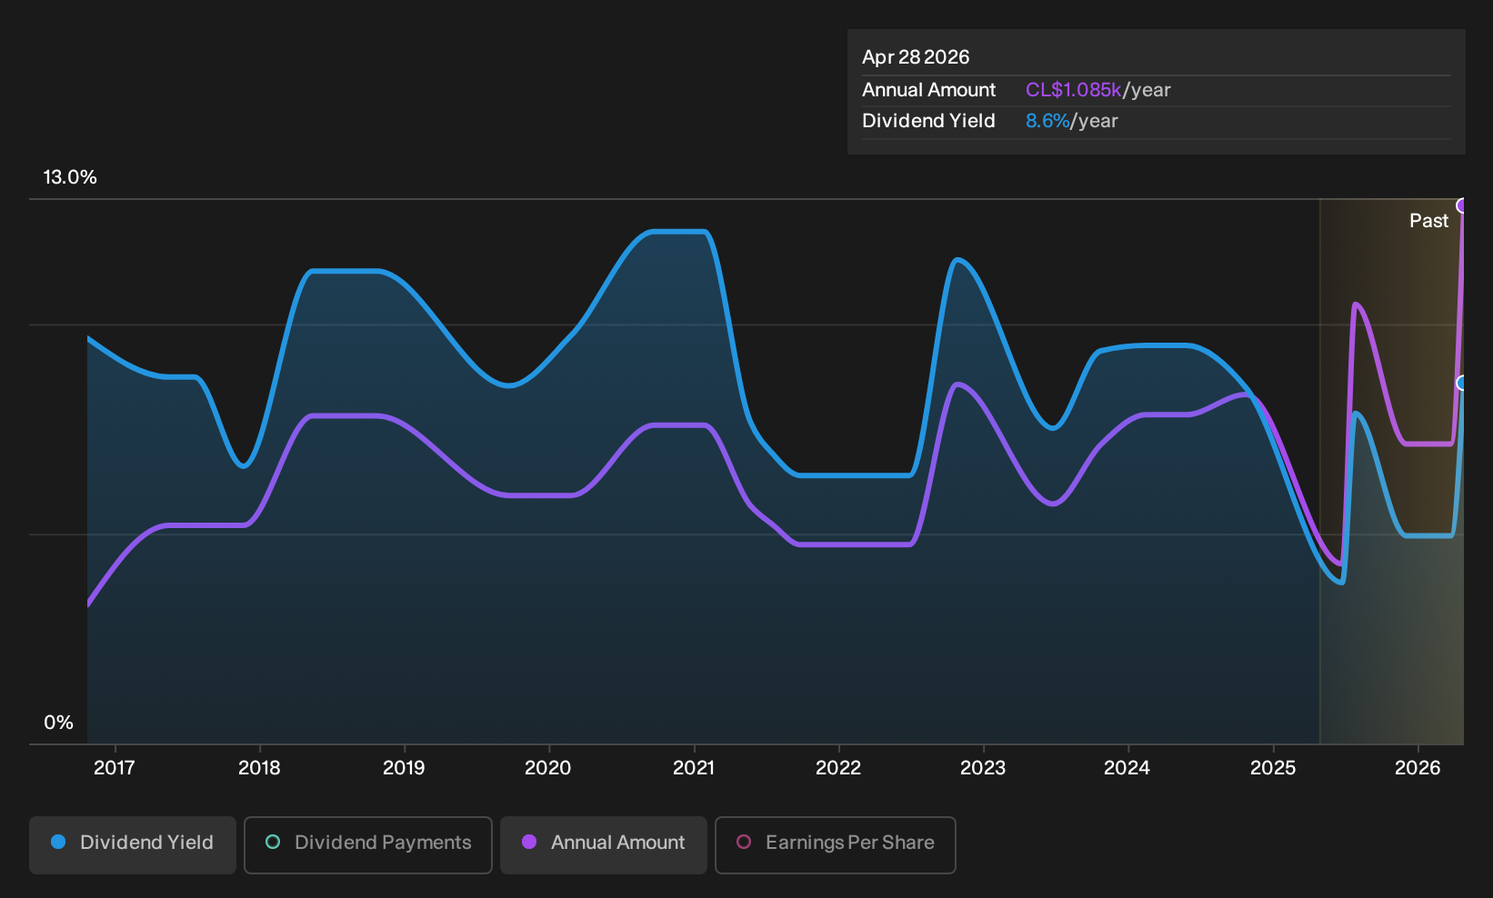The image size is (1493, 898).
Task: Click the pink Earnings Per Share circle icon
Action: click(x=744, y=843)
